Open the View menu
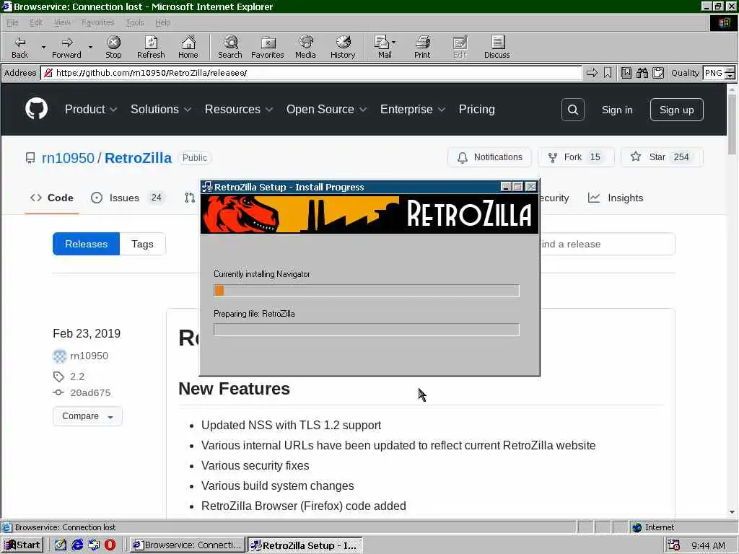The image size is (739, 554). pos(62,22)
